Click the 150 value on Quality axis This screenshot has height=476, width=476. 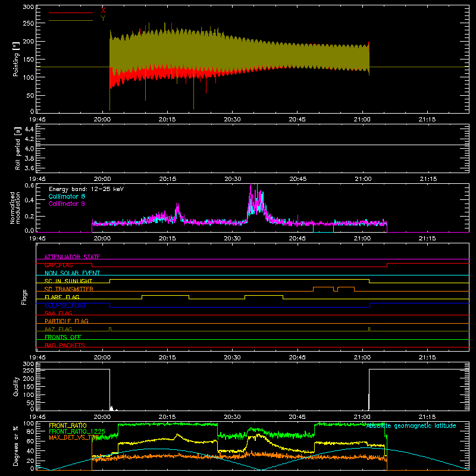28,387
